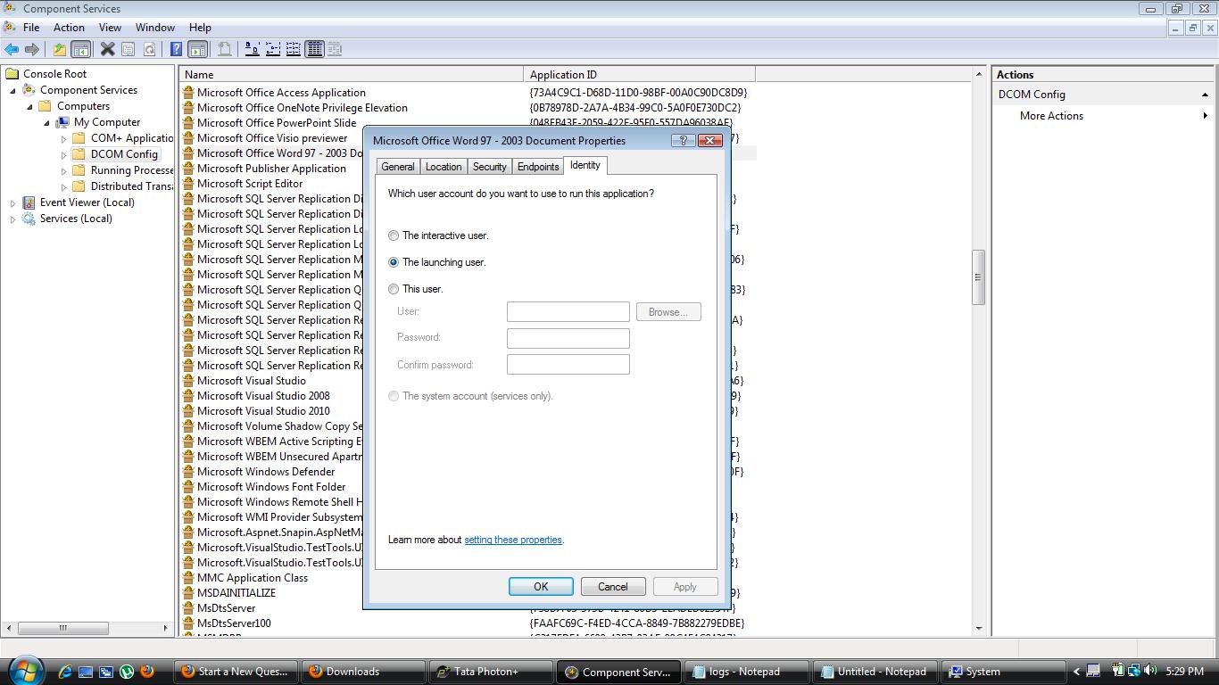Click the Delete (X) toolbar icon
The width and height of the screenshot is (1219, 685).
coord(107,50)
